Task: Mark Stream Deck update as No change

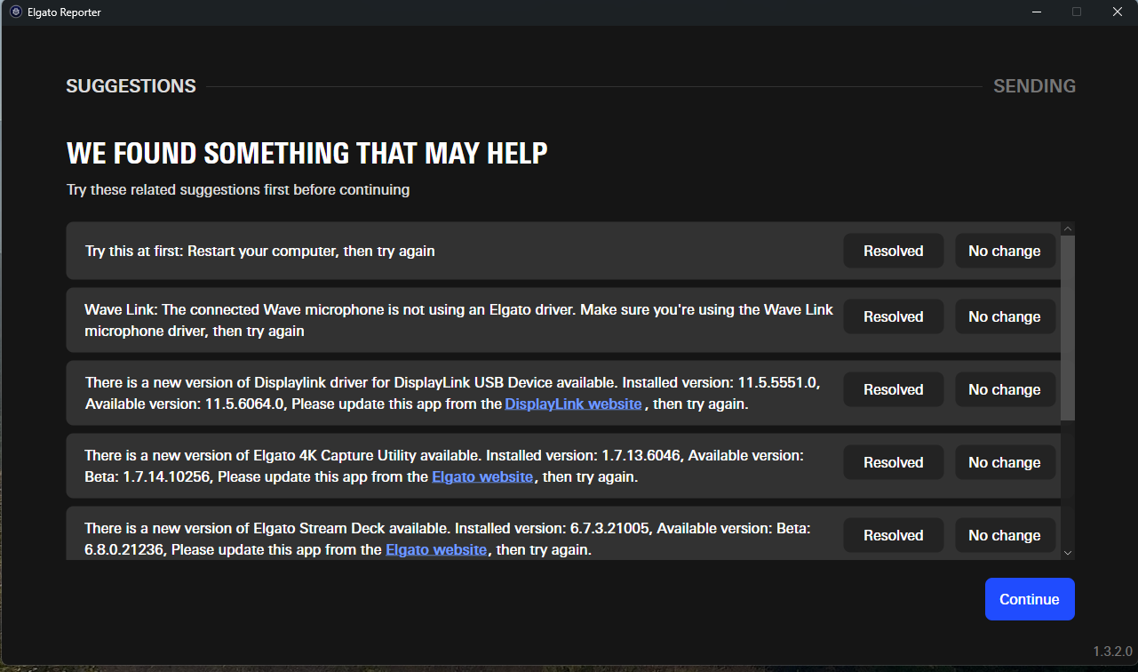Action: pyautogui.click(x=1005, y=535)
